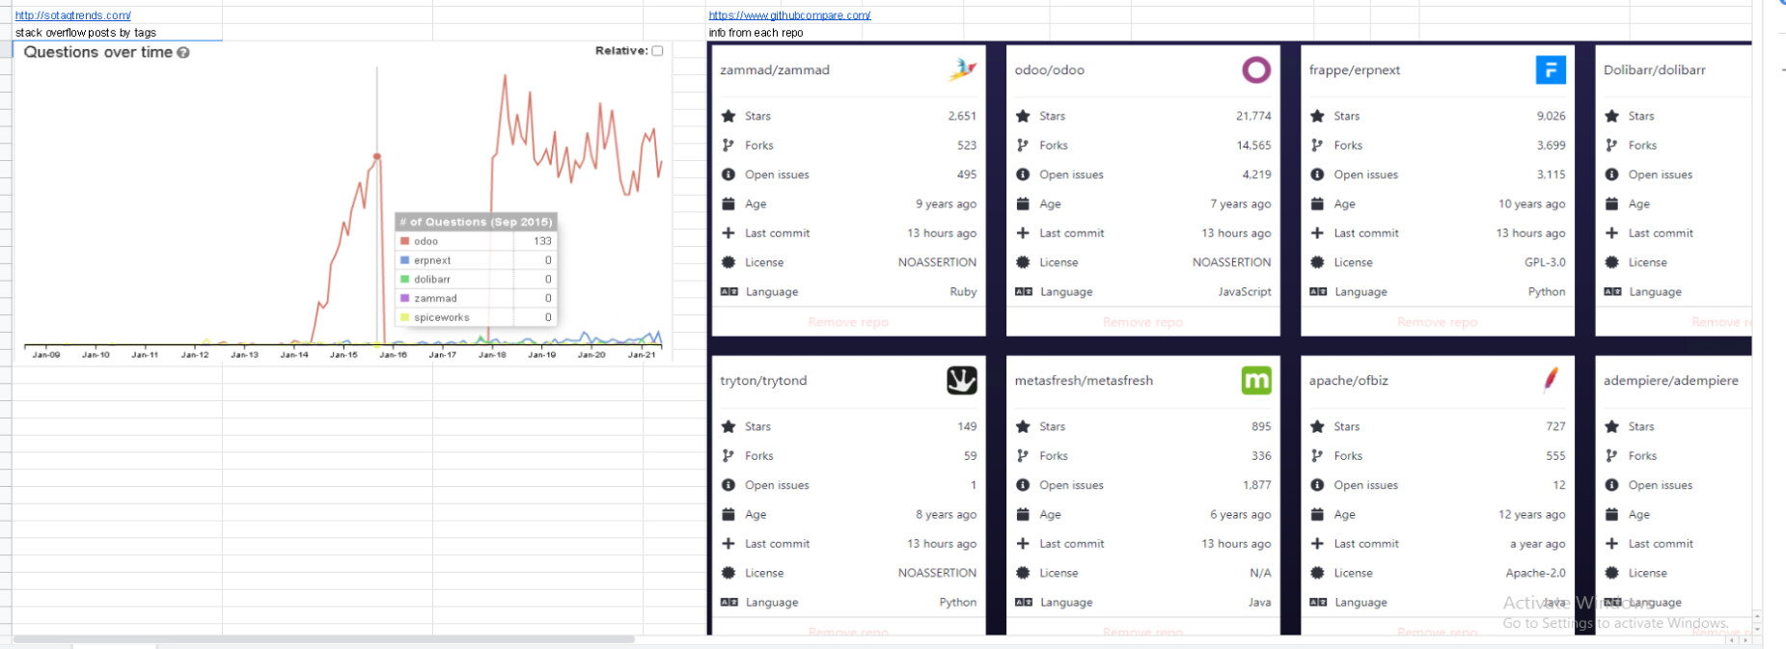Click the Age calendar icon in apache/ofbiz card
This screenshot has width=1786, height=649.
1317,514
